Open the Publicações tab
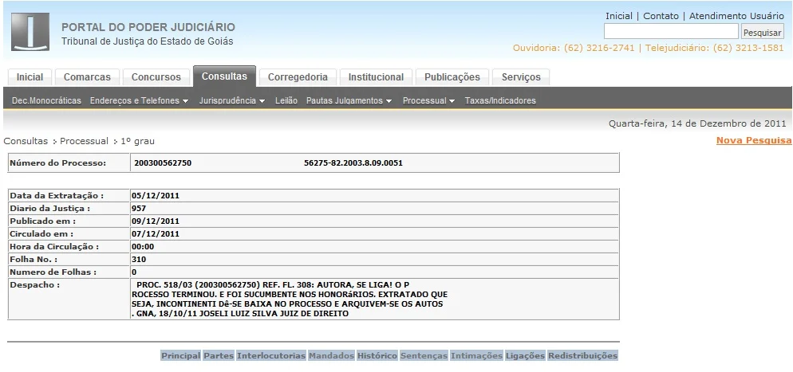The width and height of the screenshot is (793, 372). point(452,77)
